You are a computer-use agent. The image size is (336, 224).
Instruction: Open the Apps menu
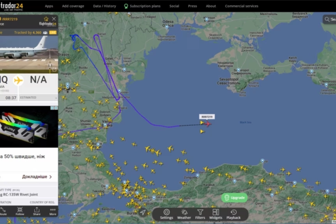49,6
